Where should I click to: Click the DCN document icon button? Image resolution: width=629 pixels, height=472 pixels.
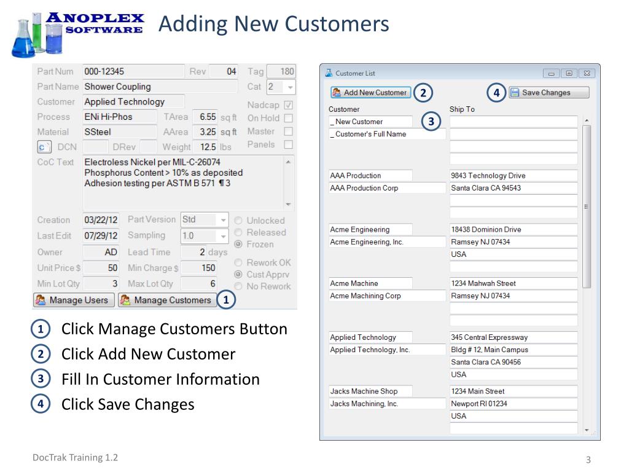pos(44,147)
